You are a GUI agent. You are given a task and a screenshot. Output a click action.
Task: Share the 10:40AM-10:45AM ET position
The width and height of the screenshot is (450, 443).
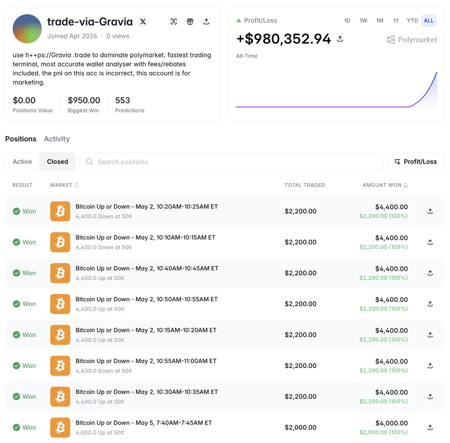click(x=430, y=273)
